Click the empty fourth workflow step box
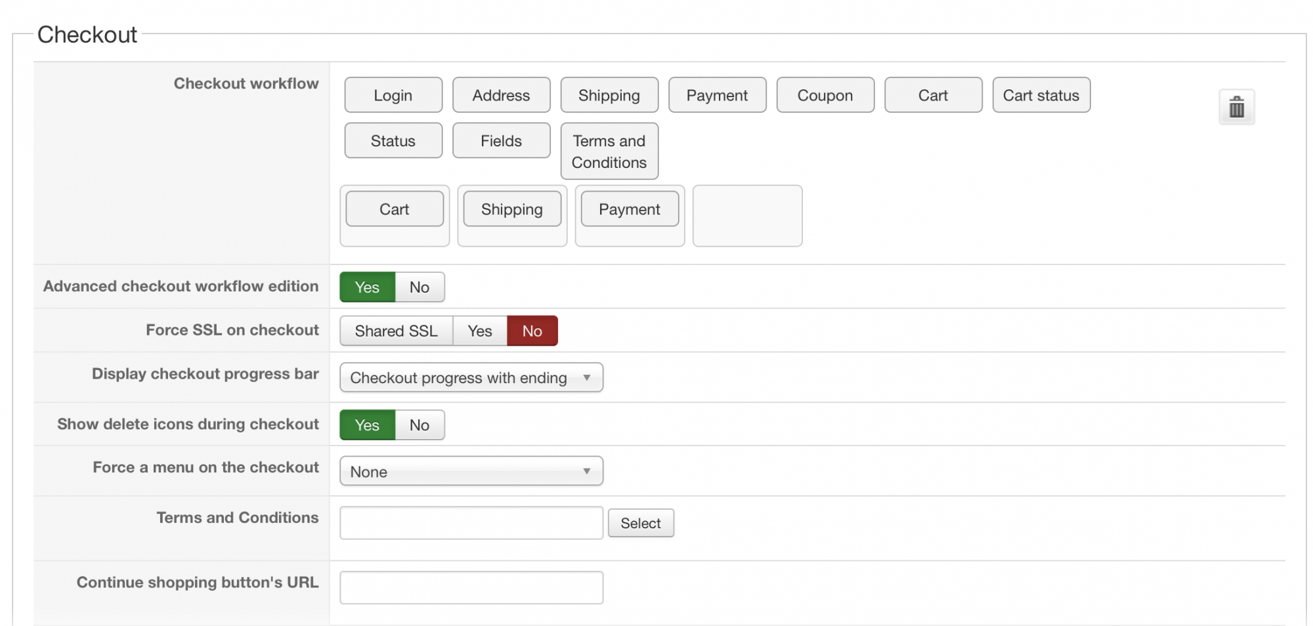The height and width of the screenshot is (626, 1313). point(747,216)
